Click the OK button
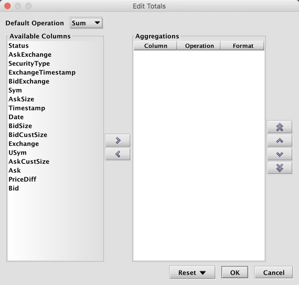Image resolution: width=299 pixels, height=285 pixels. click(234, 272)
